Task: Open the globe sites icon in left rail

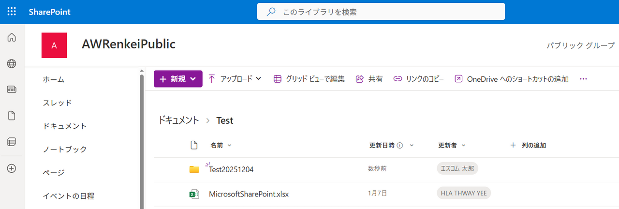Action: tap(12, 63)
